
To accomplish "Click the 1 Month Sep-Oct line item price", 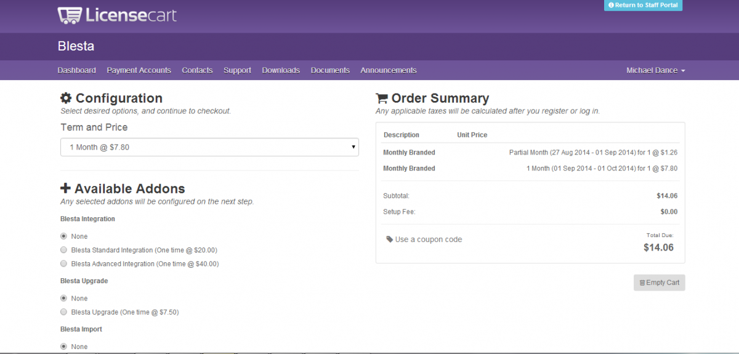I will 602,168.
